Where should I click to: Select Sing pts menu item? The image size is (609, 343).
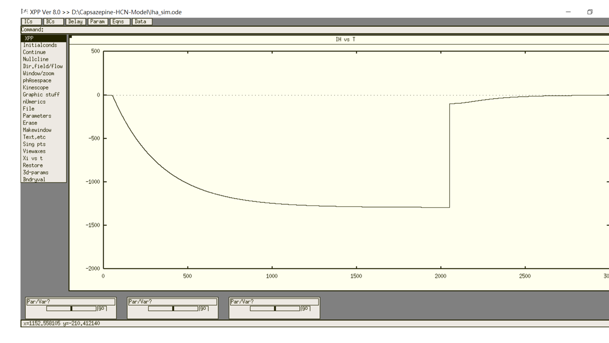(43, 144)
